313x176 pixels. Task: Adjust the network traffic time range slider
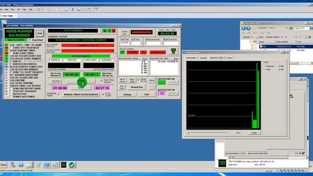click(208, 132)
